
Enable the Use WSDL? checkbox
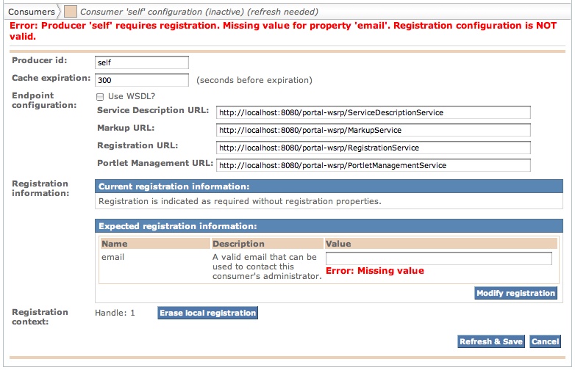[x=100, y=96]
